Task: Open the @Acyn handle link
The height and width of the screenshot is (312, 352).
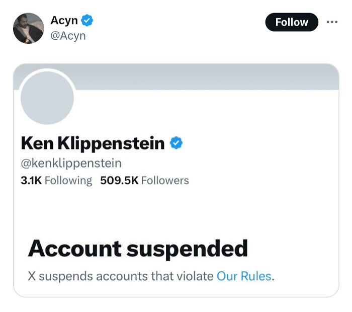Action: 68,36
